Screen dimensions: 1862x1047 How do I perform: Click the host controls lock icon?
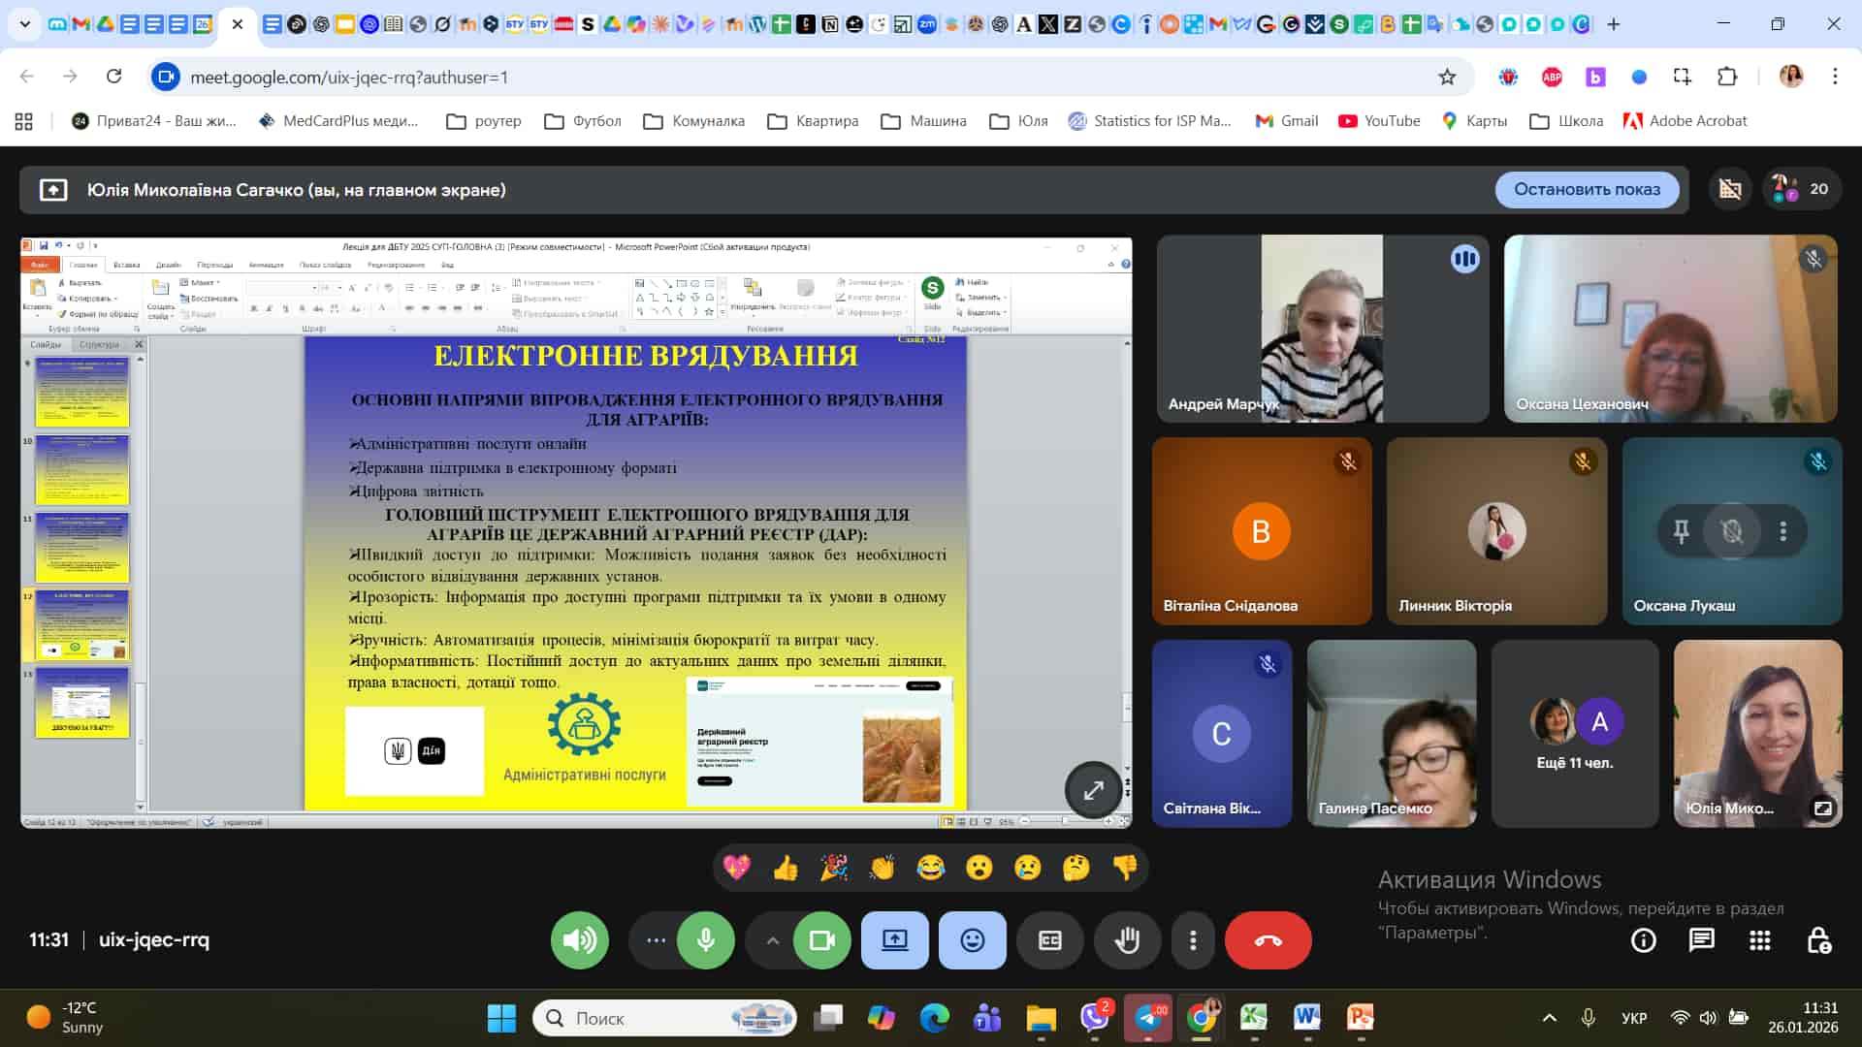point(1818,940)
